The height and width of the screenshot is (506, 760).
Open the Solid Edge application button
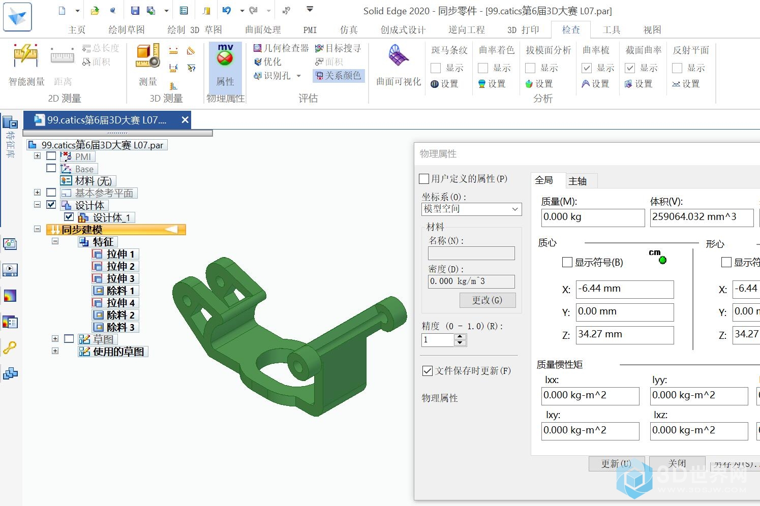(x=17, y=16)
